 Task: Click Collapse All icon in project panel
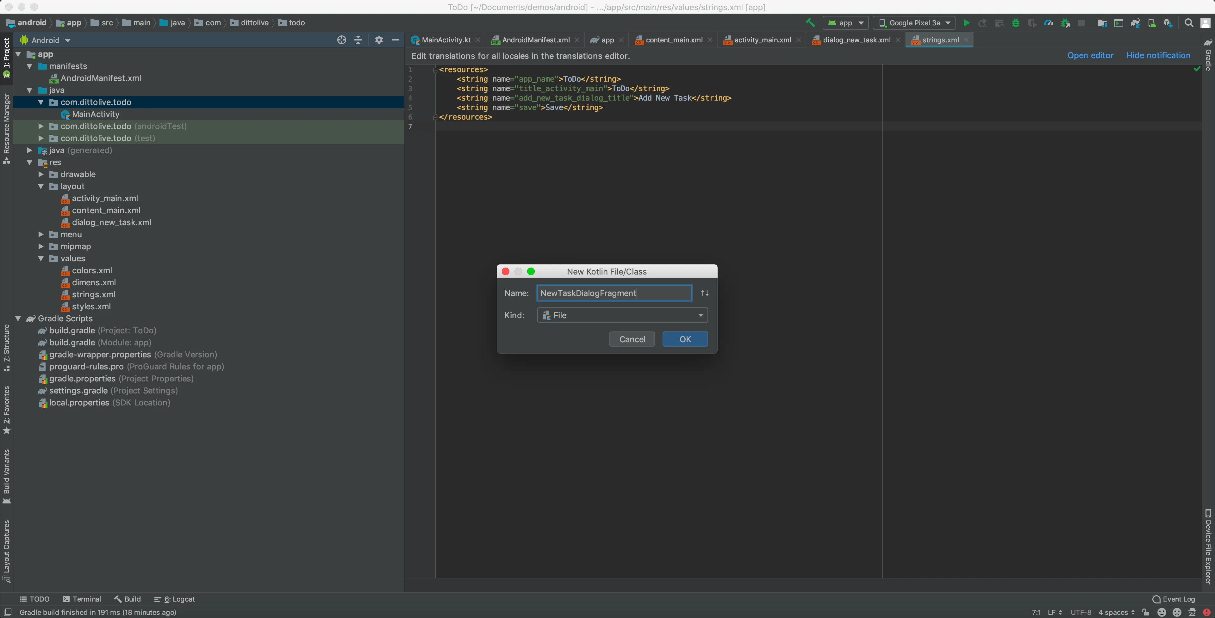click(358, 40)
